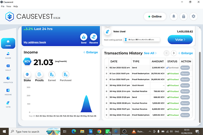The width and height of the screenshot is (203, 135).
Task: Click the DATE column header
Action: [114, 61]
